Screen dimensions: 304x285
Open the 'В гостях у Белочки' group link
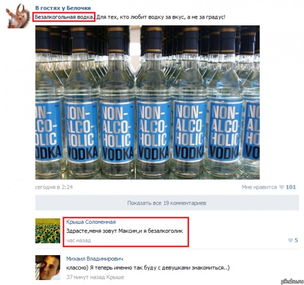point(63,8)
